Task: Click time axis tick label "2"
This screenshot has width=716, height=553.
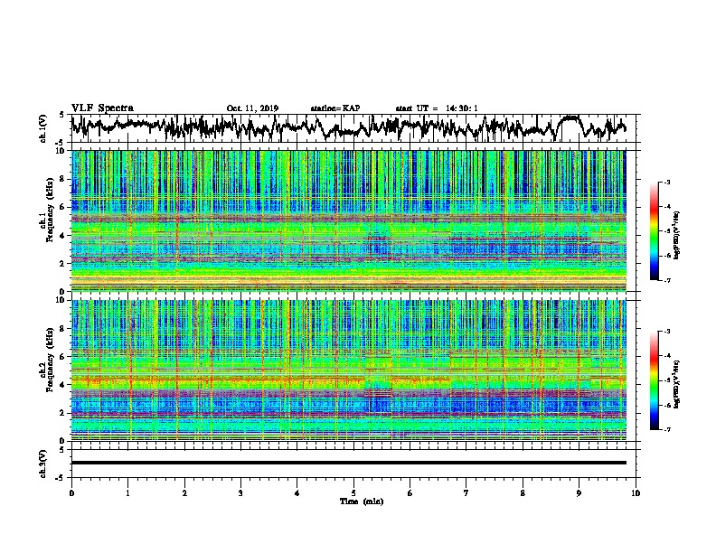Action: [184, 493]
